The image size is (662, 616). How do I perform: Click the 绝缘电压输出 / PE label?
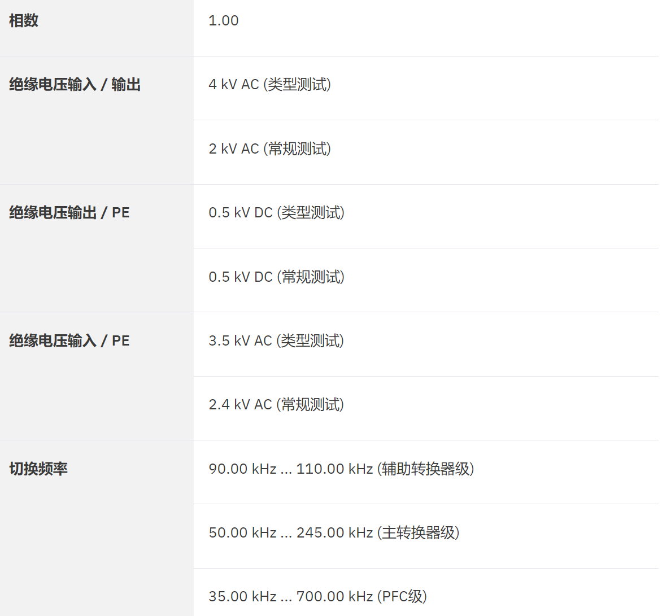(x=69, y=213)
